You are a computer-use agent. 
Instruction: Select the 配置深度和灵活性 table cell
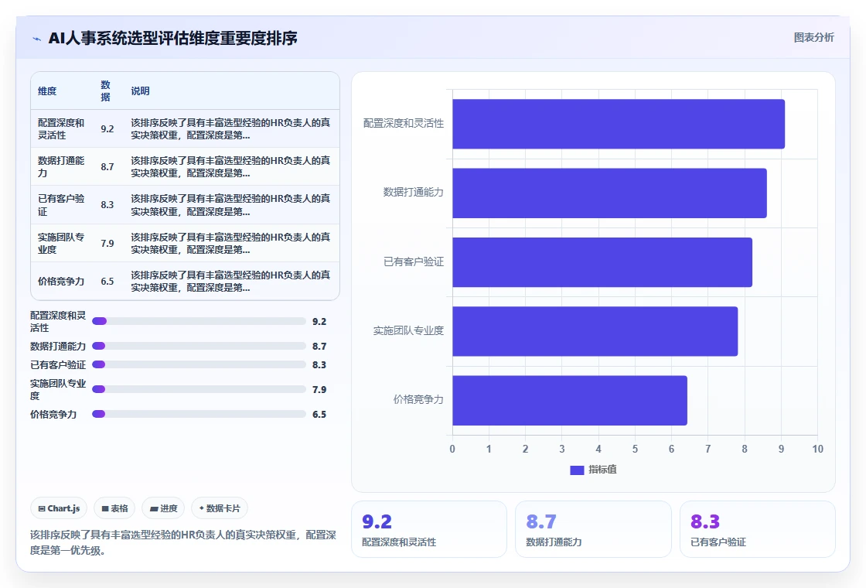click(63, 128)
